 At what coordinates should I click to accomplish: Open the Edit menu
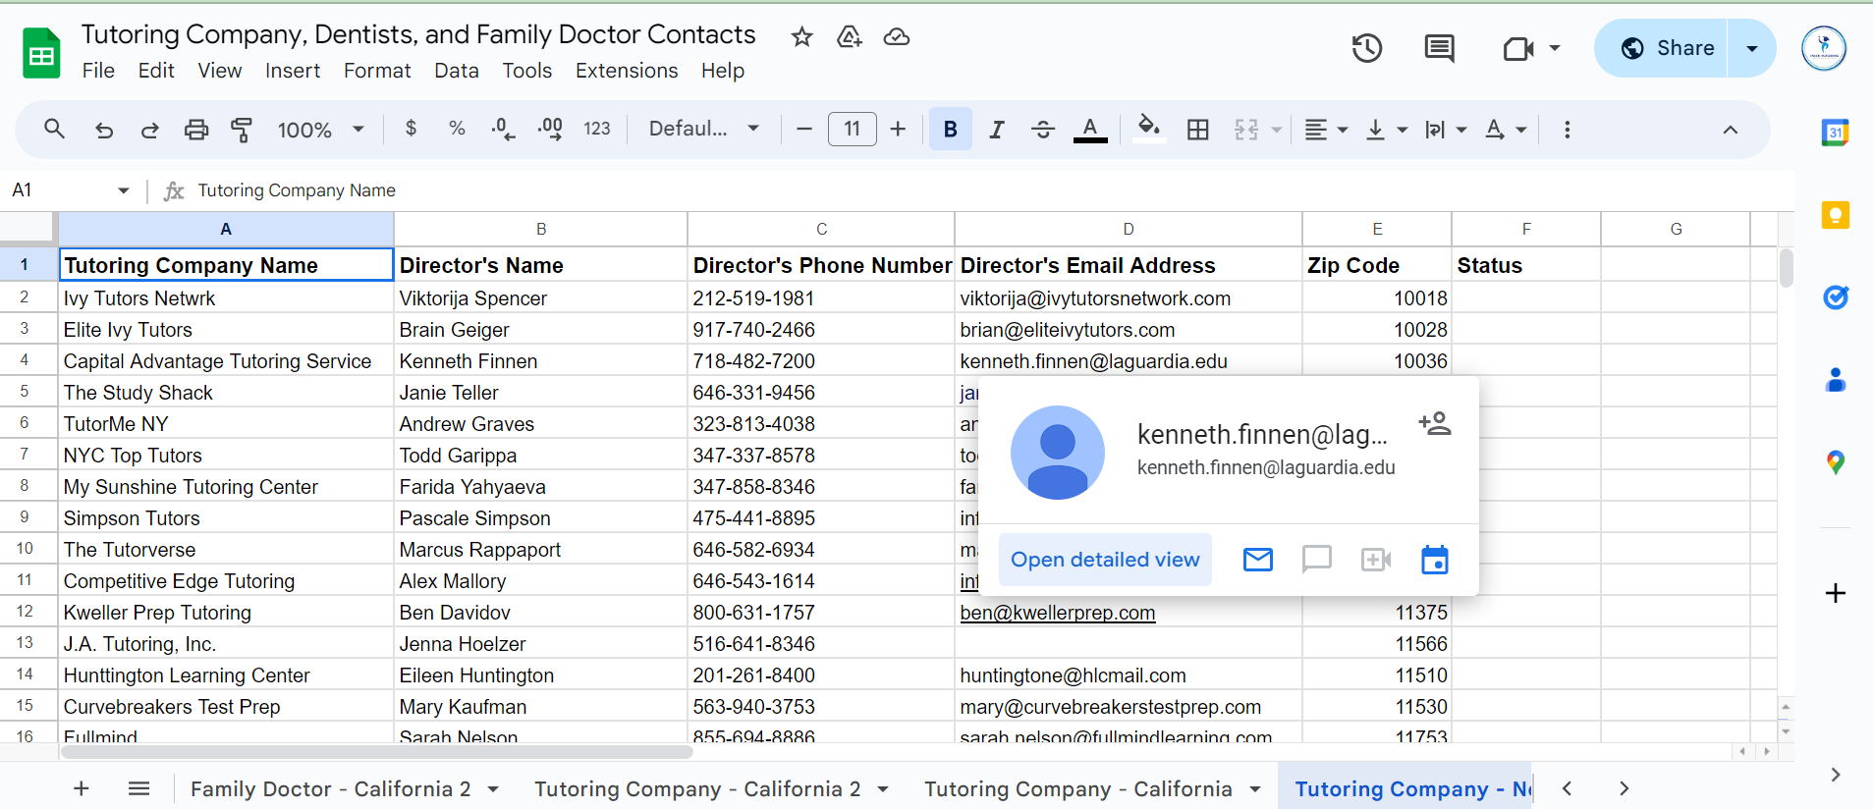(x=156, y=71)
